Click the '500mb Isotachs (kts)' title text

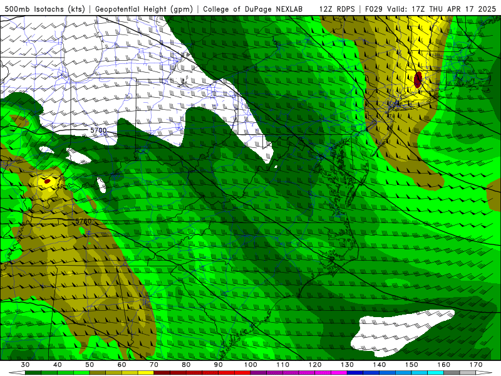click(44, 9)
